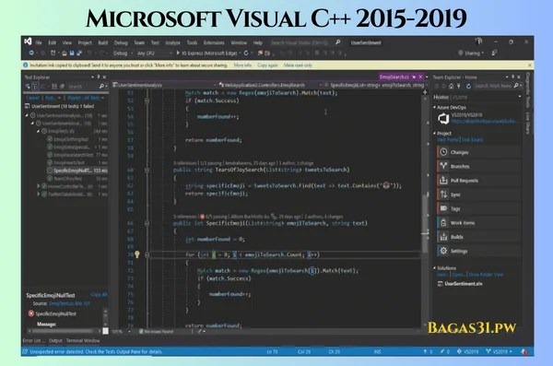Screen dimensions: 553x366
Task: Click the Work Items tile
Action: [478, 223]
